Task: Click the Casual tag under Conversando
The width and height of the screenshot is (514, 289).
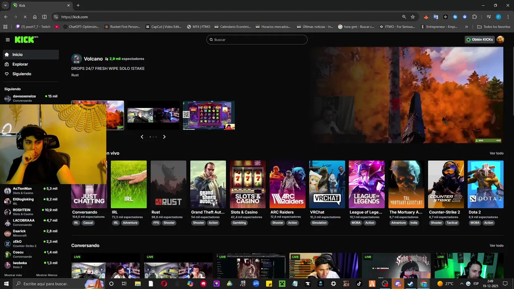Action: (88, 223)
